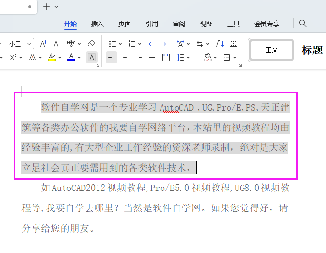Open the 会员专享 tab
The width and height of the screenshot is (326, 253).
(267, 24)
